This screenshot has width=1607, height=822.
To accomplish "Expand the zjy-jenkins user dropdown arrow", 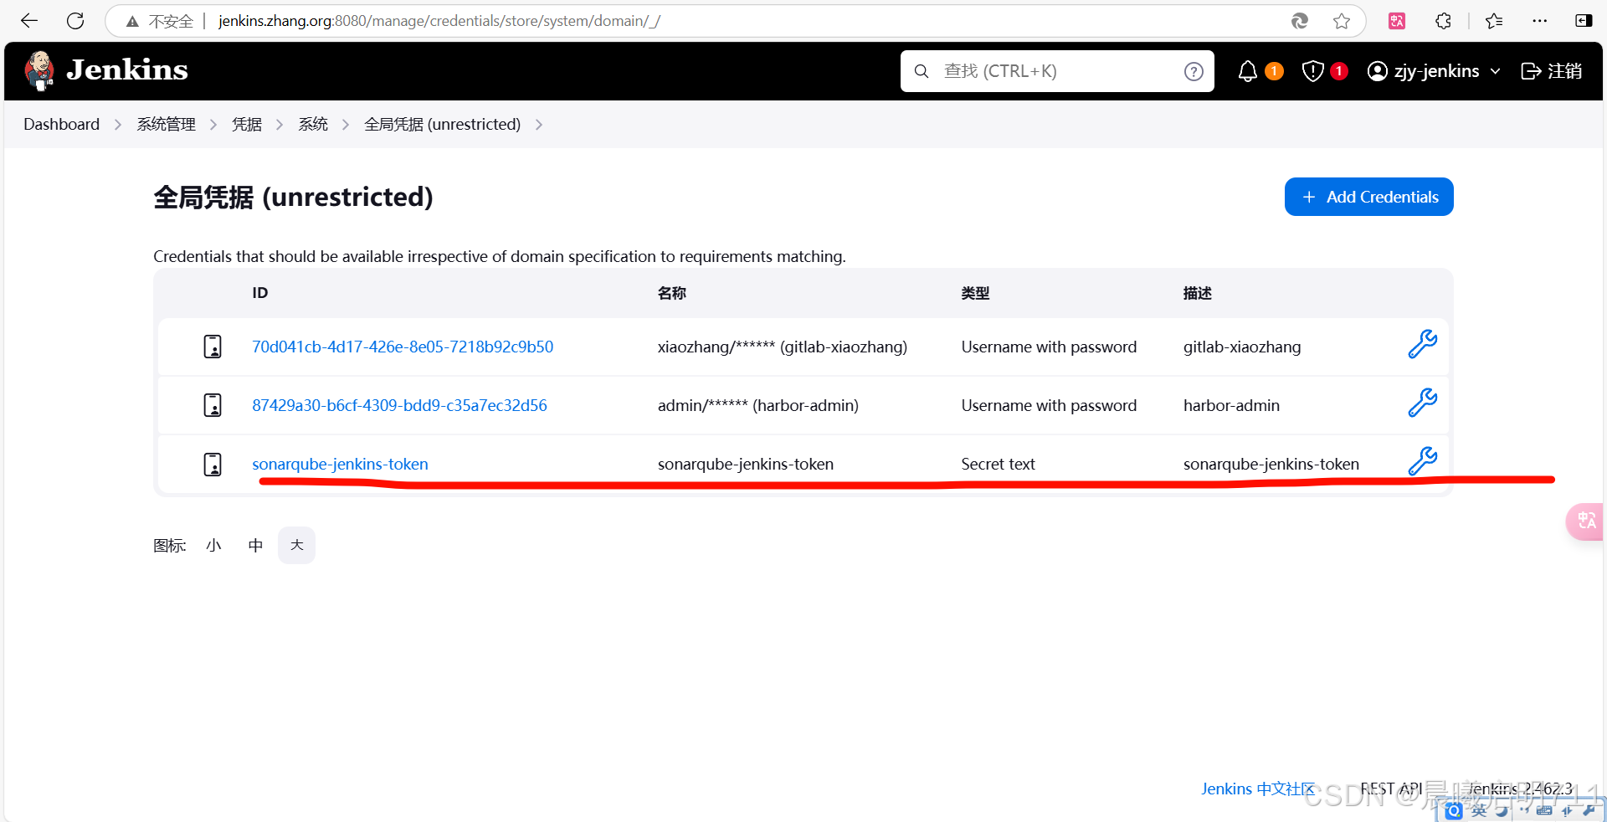I will coord(1495,71).
